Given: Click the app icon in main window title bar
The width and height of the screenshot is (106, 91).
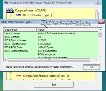Looking at the screenshot, I should click(x=6, y=3).
